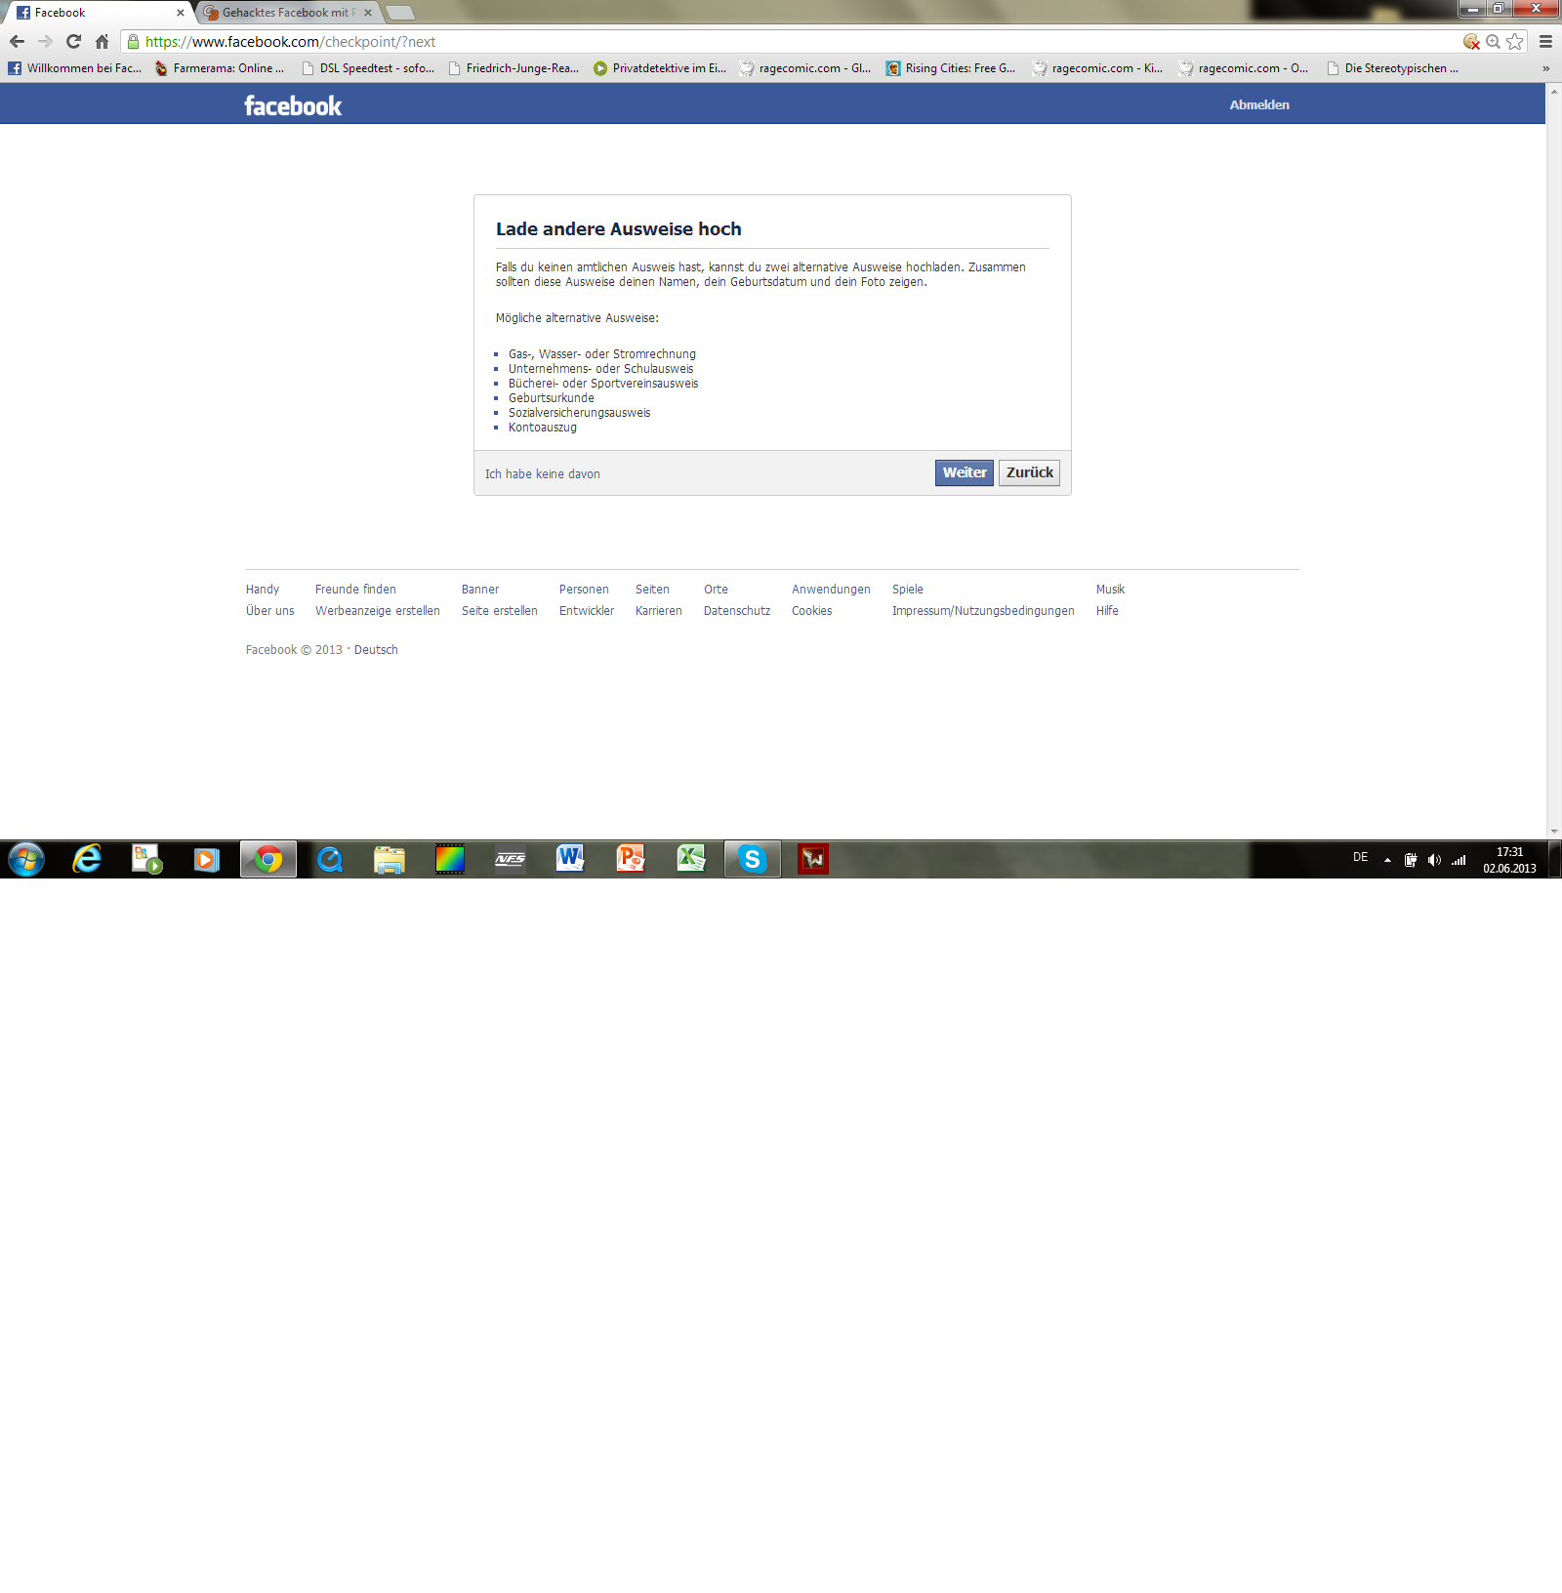Open the Die Stereotypischen bookmark

pos(1392,68)
